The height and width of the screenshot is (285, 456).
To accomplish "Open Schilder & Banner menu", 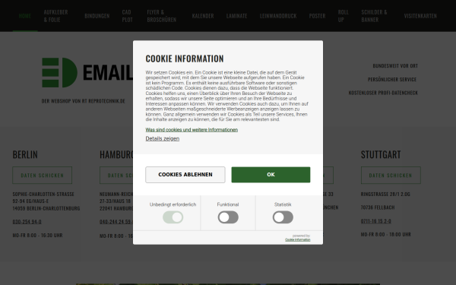I will tap(374, 16).
